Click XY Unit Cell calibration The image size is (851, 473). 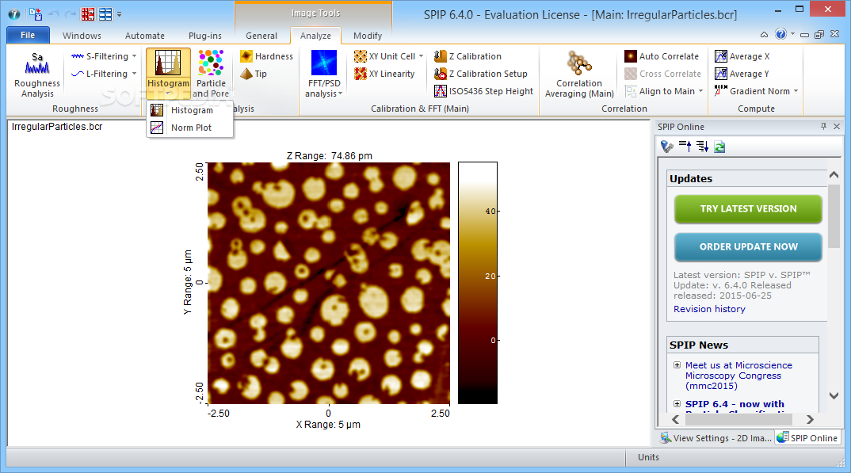tap(384, 56)
